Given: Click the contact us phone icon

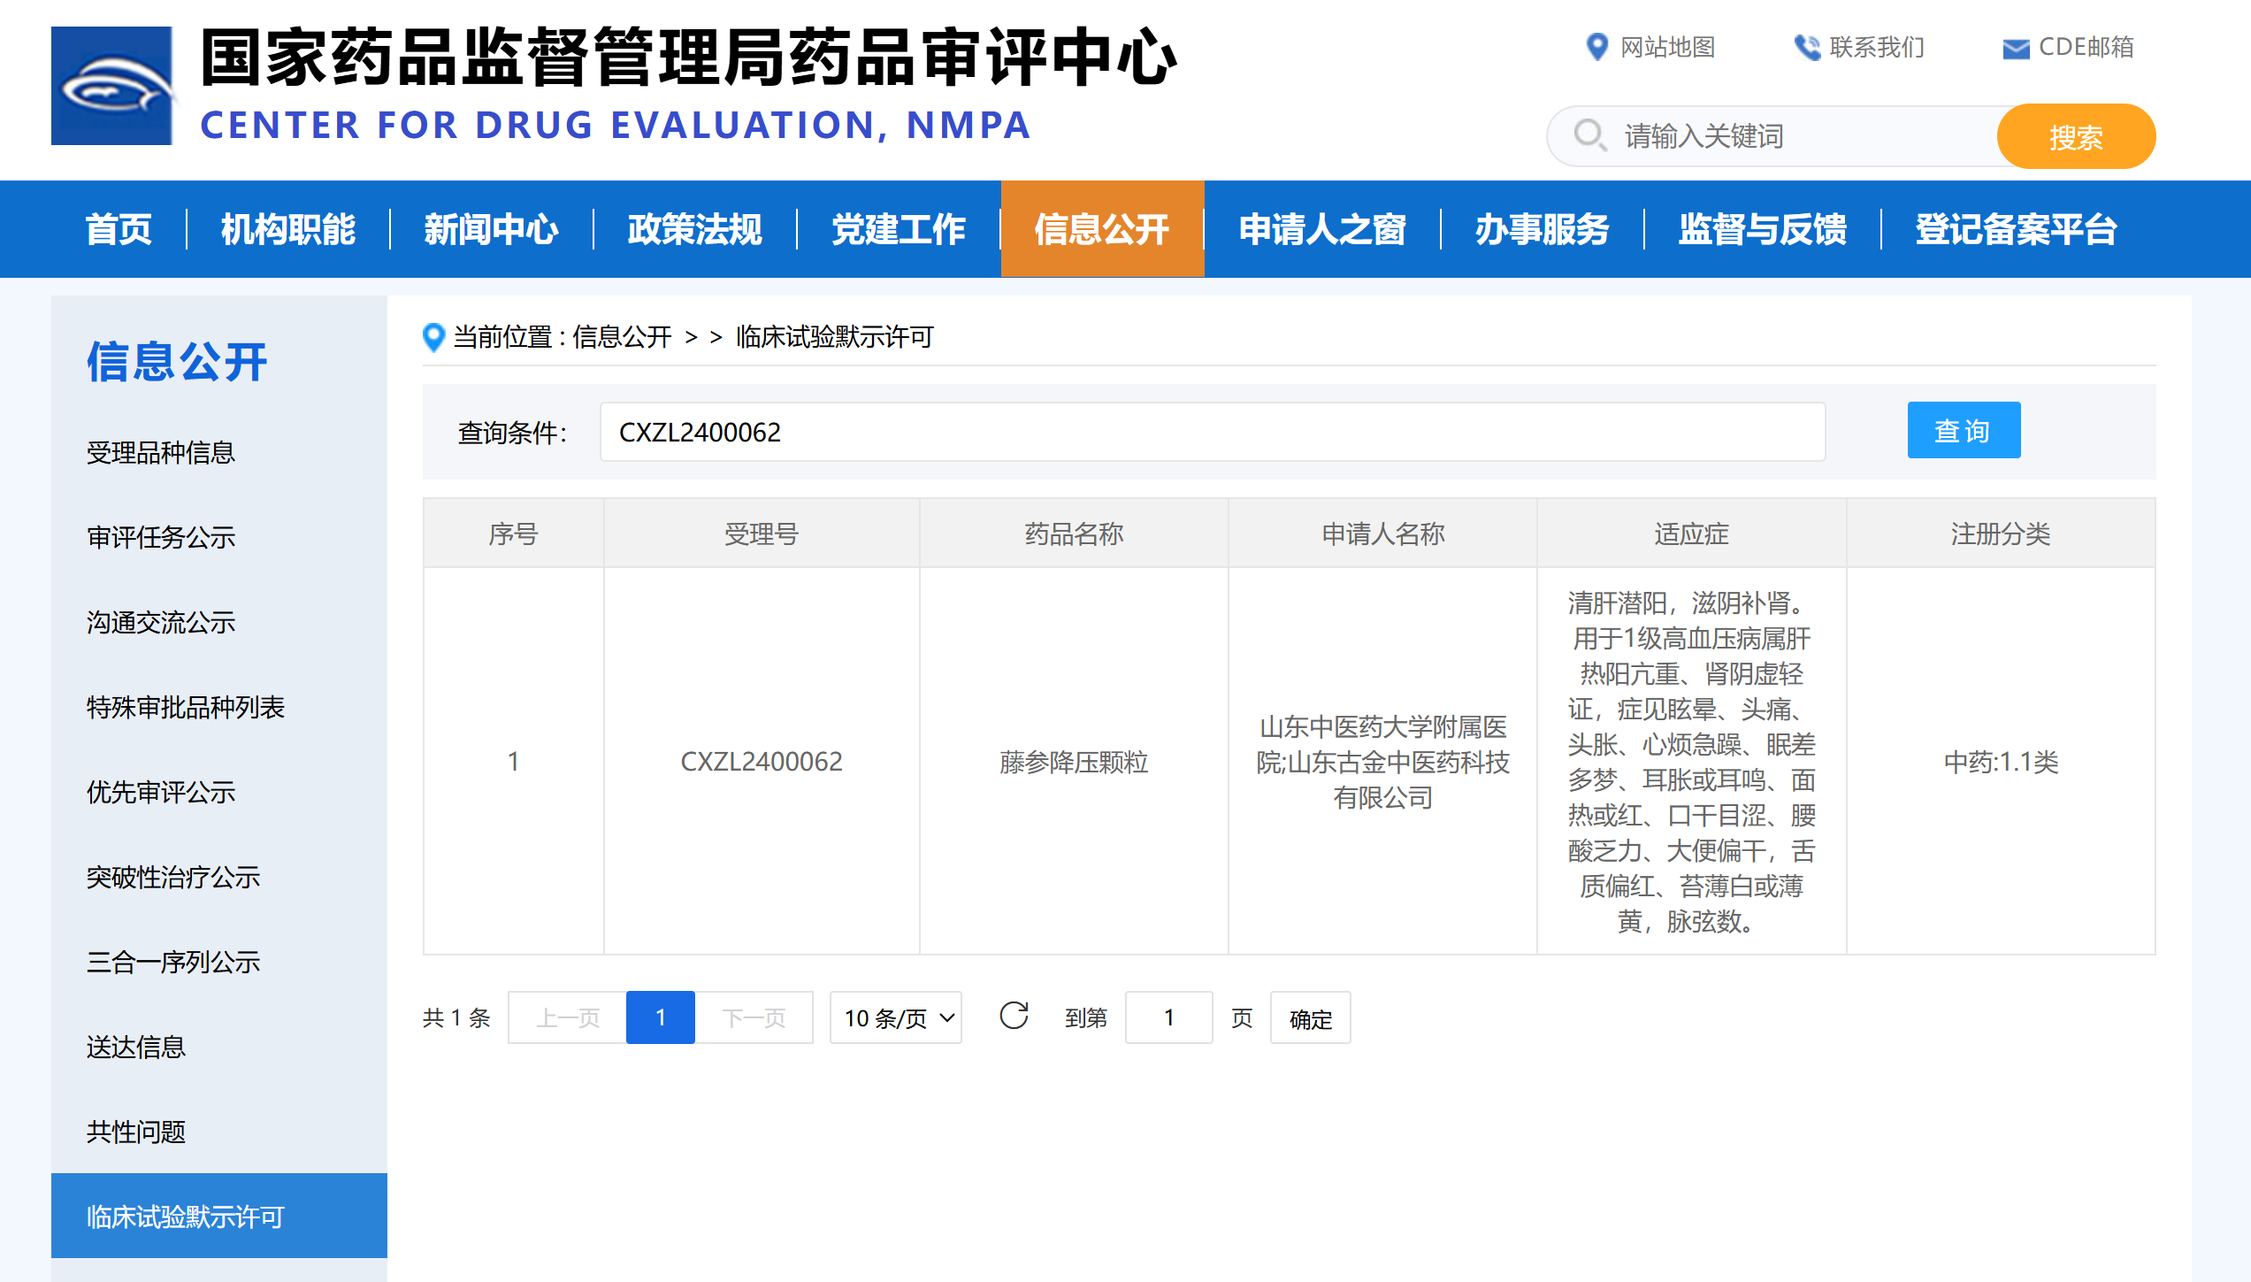Looking at the screenshot, I should [1806, 47].
